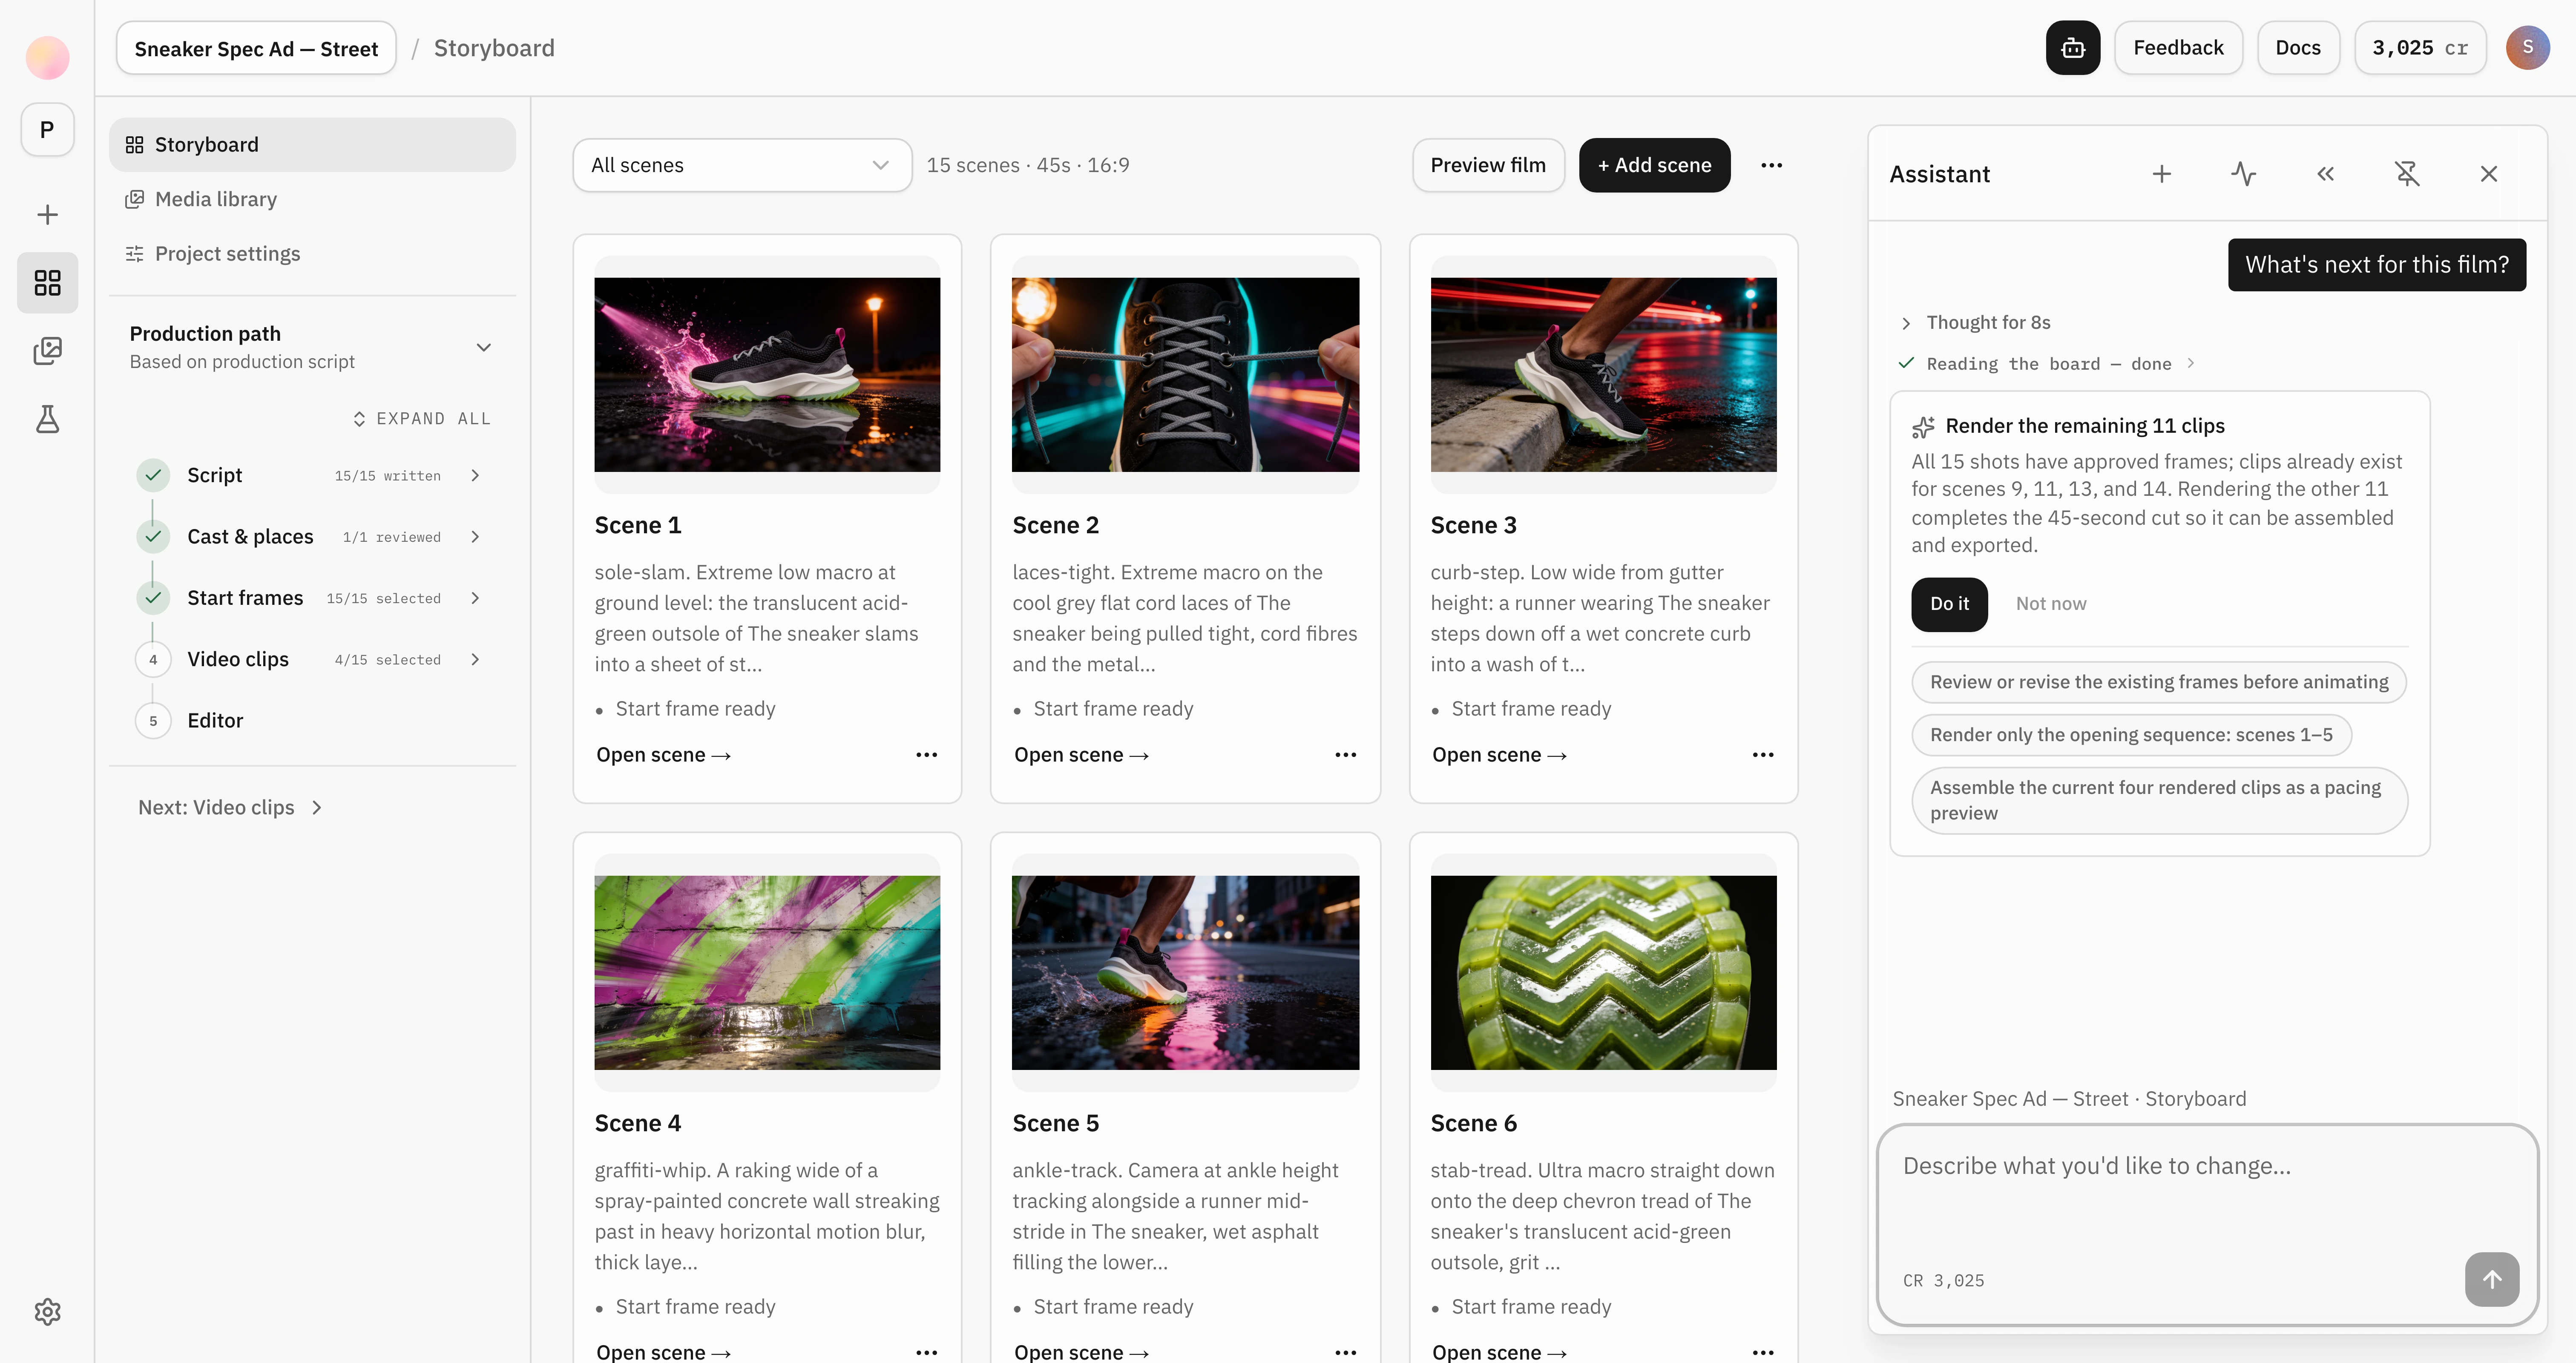Image resolution: width=2576 pixels, height=1363 pixels.
Task: Open Feedback from top bar
Action: click(2178, 48)
